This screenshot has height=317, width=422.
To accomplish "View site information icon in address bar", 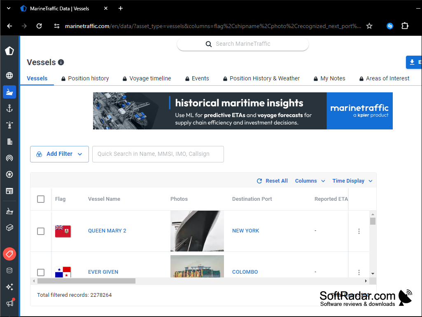I will tap(57, 26).
